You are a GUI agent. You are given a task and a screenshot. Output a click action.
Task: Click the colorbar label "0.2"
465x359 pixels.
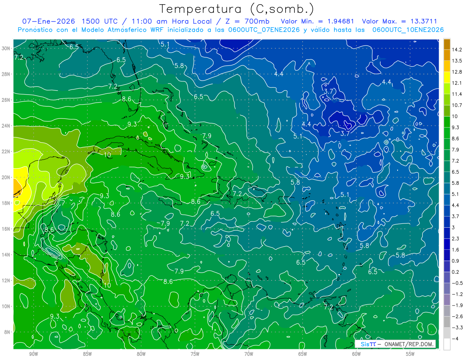coord(456,272)
